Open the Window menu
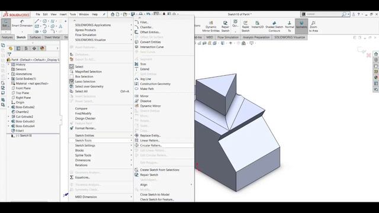 84,14
